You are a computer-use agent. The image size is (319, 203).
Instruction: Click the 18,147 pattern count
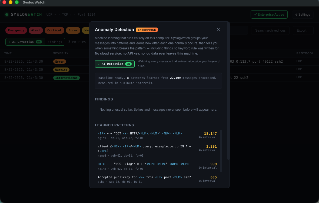pos(210,134)
